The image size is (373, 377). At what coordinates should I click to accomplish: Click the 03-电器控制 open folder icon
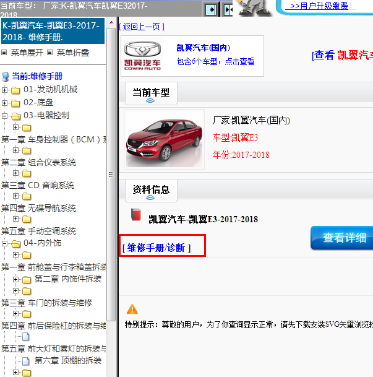[16, 116]
